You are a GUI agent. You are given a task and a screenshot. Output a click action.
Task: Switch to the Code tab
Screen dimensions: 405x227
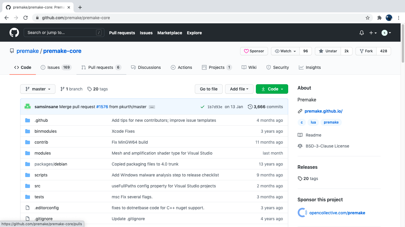tap(23, 67)
